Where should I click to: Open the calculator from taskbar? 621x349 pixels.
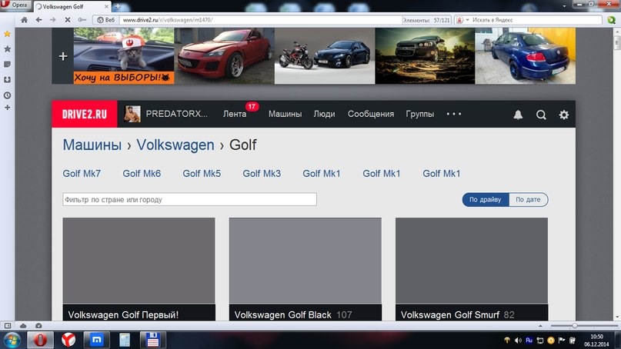[125, 340]
